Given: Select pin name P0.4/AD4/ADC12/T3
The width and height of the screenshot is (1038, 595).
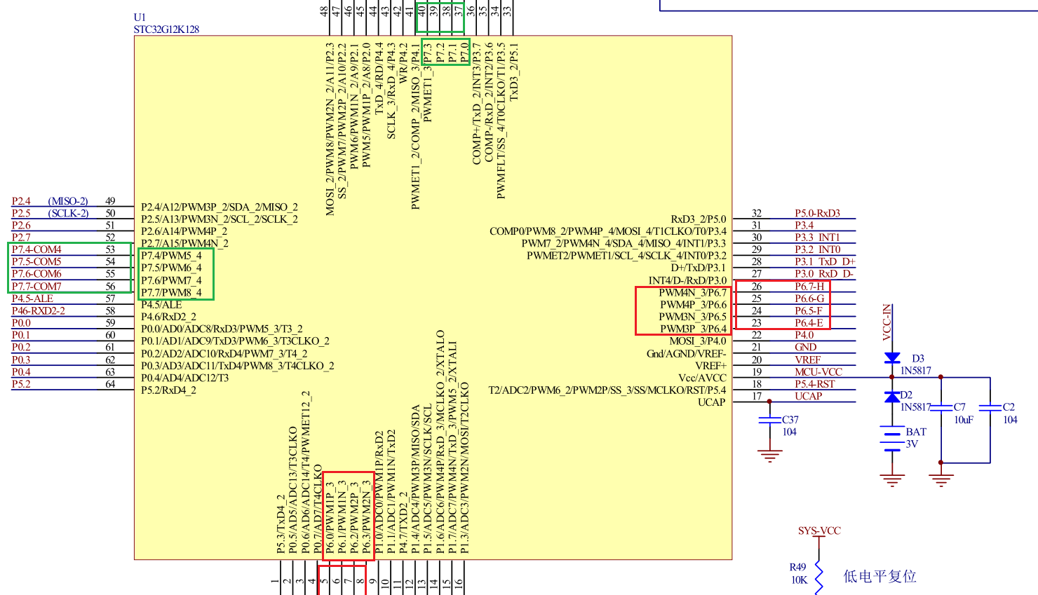Looking at the screenshot, I should pyautogui.click(x=184, y=378).
